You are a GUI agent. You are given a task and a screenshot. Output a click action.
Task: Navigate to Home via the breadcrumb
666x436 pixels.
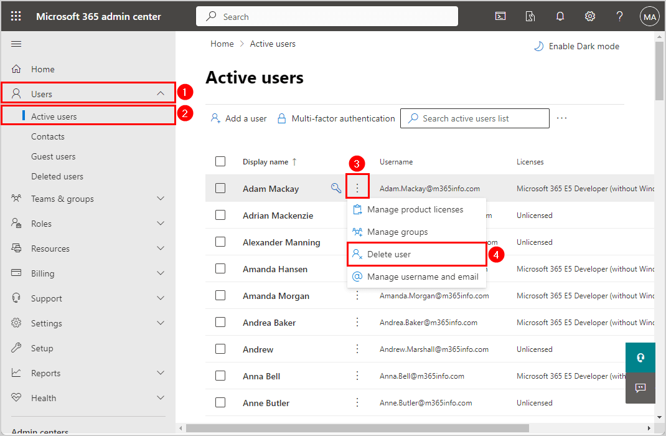tap(222, 44)
